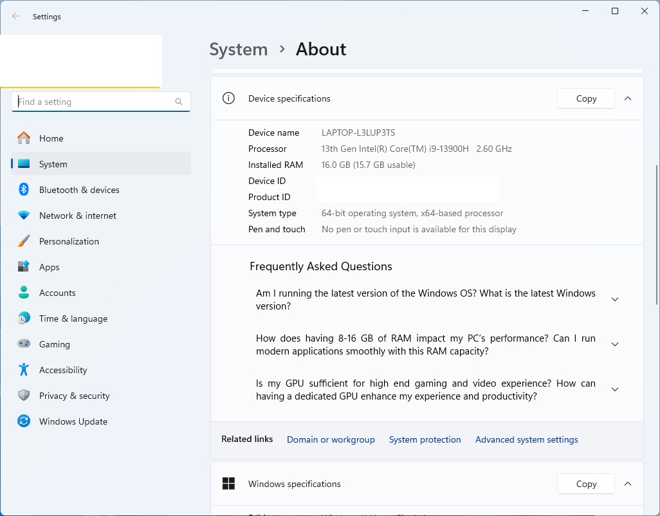Click the Gaming controller icon

coord(24,344)
